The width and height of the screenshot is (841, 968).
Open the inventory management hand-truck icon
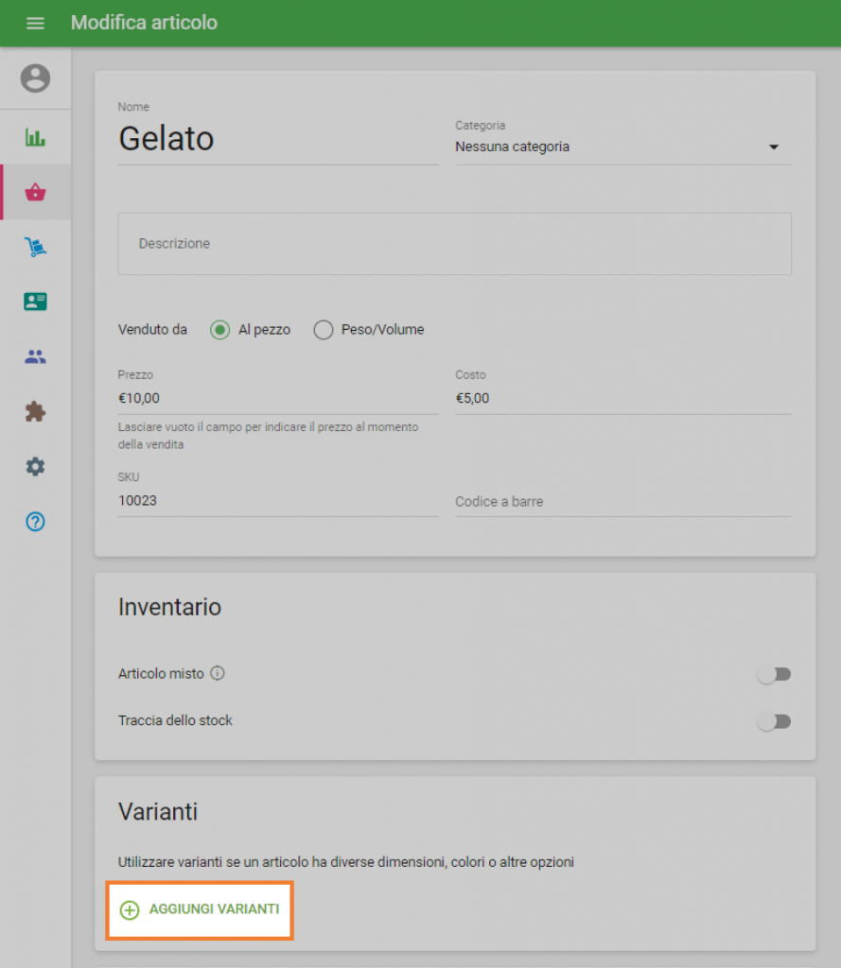tap(35, 247)
